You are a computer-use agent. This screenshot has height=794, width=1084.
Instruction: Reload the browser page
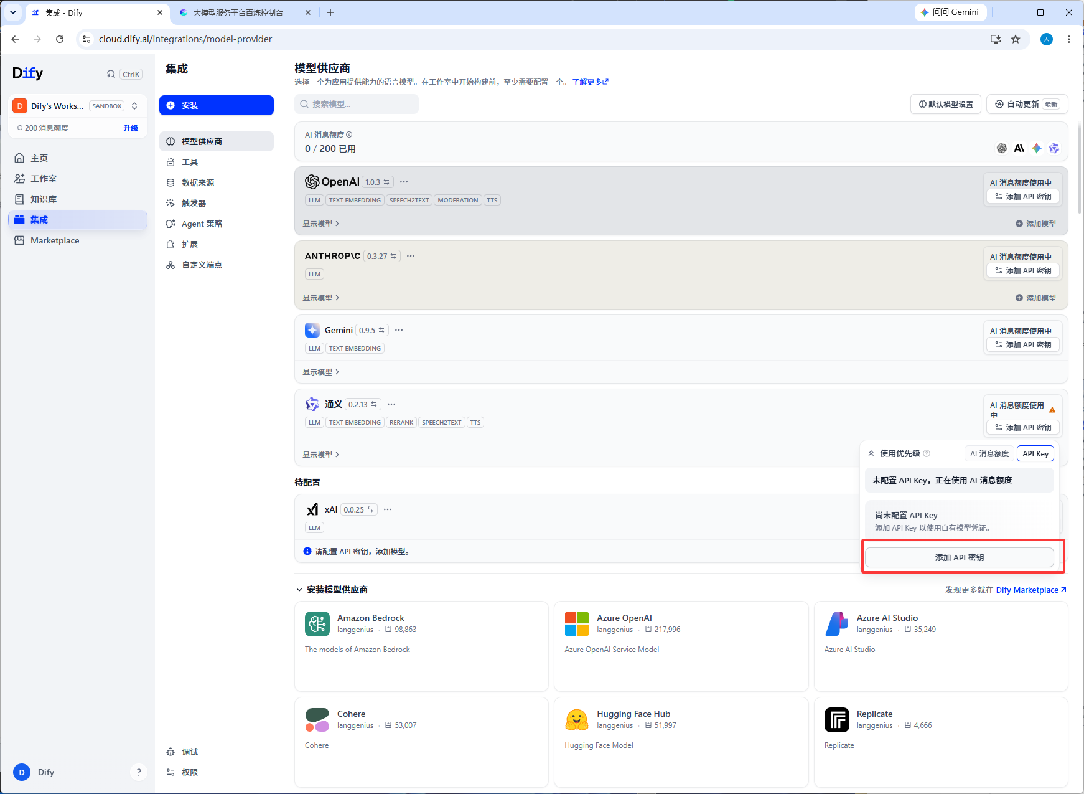coord(60,39)
